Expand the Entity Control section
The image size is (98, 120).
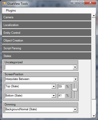coord(47,32)
